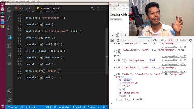The height and width of the screenshot is (109, 194).
Task: Reload the browser page
Action: [118, 8]
